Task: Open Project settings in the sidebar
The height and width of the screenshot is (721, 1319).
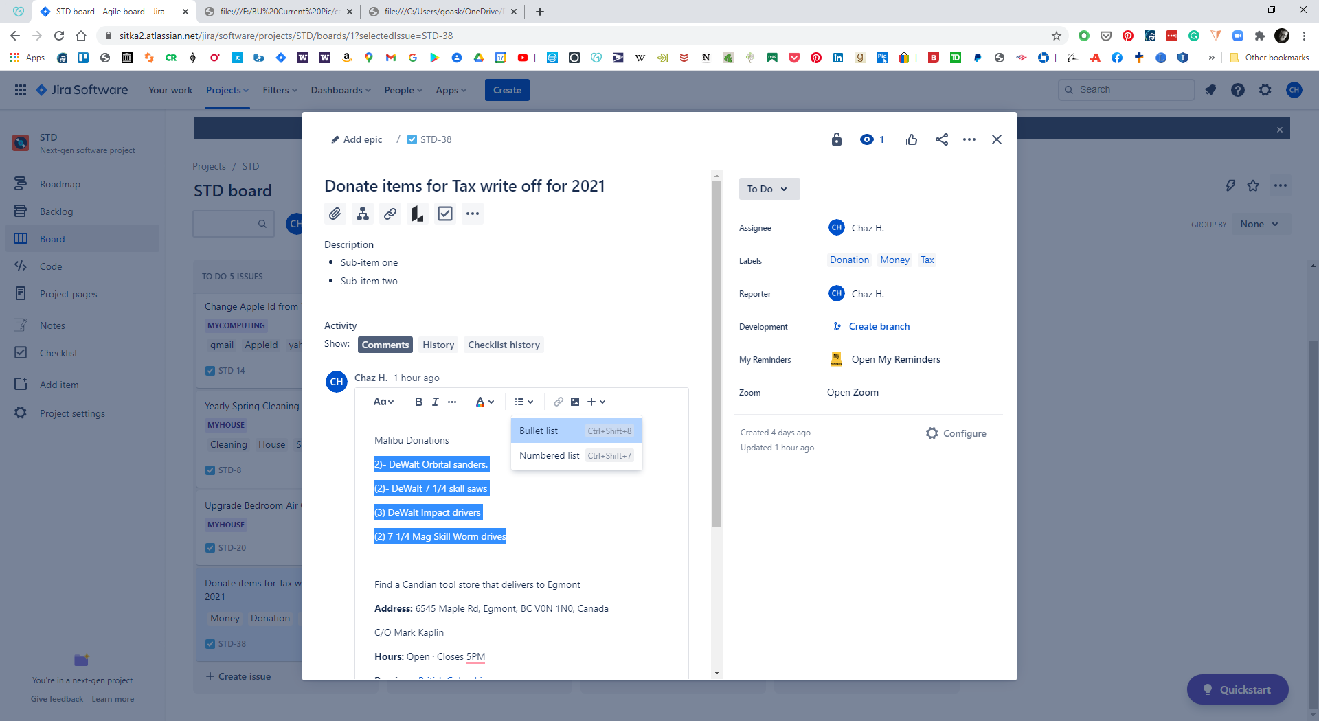Action: click(x=82, y=413)
